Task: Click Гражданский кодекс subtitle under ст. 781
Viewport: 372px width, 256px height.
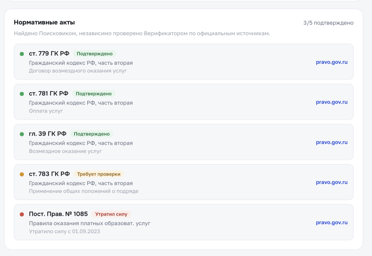Action: [x=81, y=103]
